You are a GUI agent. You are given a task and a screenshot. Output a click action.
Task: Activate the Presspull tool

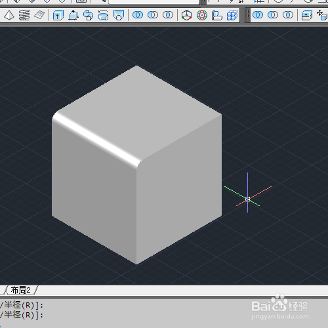point(73,15)
